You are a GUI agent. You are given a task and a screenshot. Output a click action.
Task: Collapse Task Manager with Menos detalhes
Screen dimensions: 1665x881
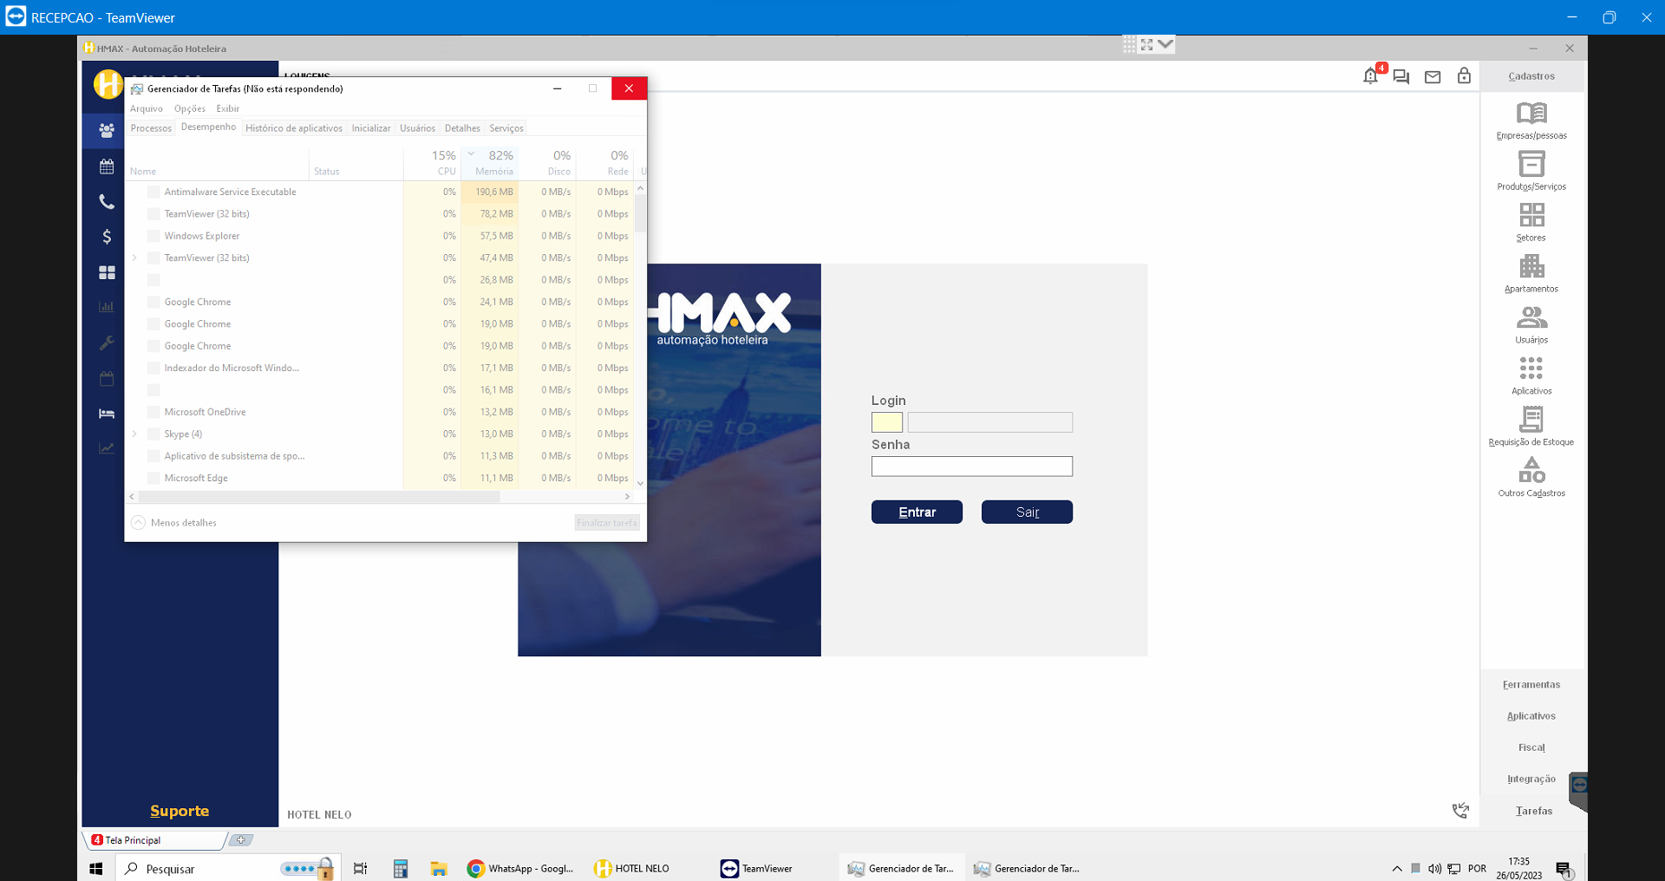pos(174,523)
